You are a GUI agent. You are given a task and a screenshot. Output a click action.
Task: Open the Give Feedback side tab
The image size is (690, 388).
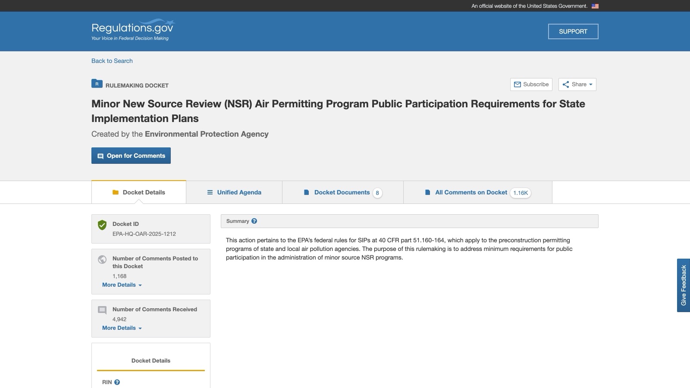click(x=684, y=285)
